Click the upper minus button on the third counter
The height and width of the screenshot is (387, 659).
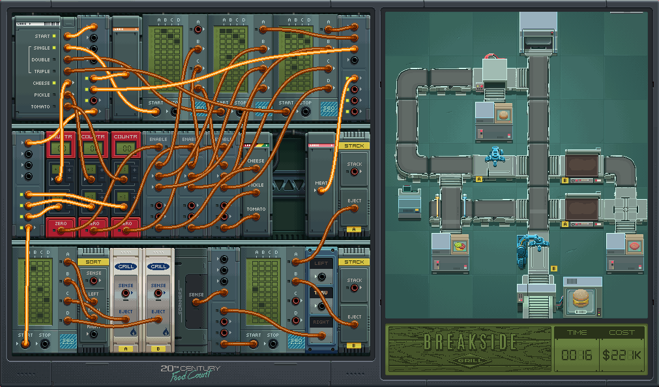(x=134, y=178)
